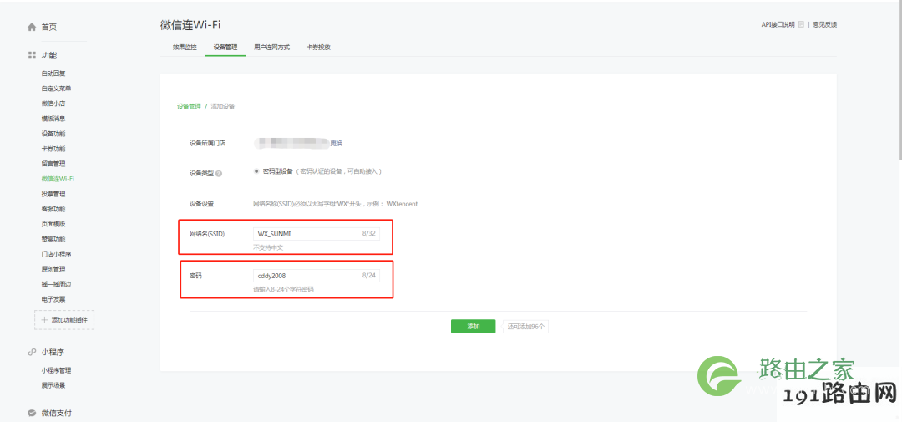902x422 pixels.
Task: Click the 功能 grid icon in sidebar
Action: (x=33, y=55)
